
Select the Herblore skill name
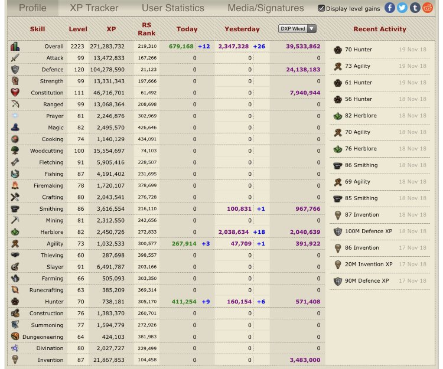click(52, 232)
